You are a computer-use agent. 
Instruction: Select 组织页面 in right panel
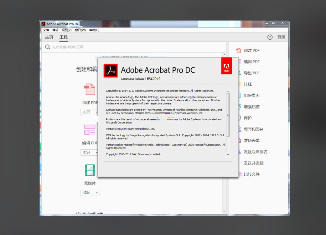tap(251, 95)
